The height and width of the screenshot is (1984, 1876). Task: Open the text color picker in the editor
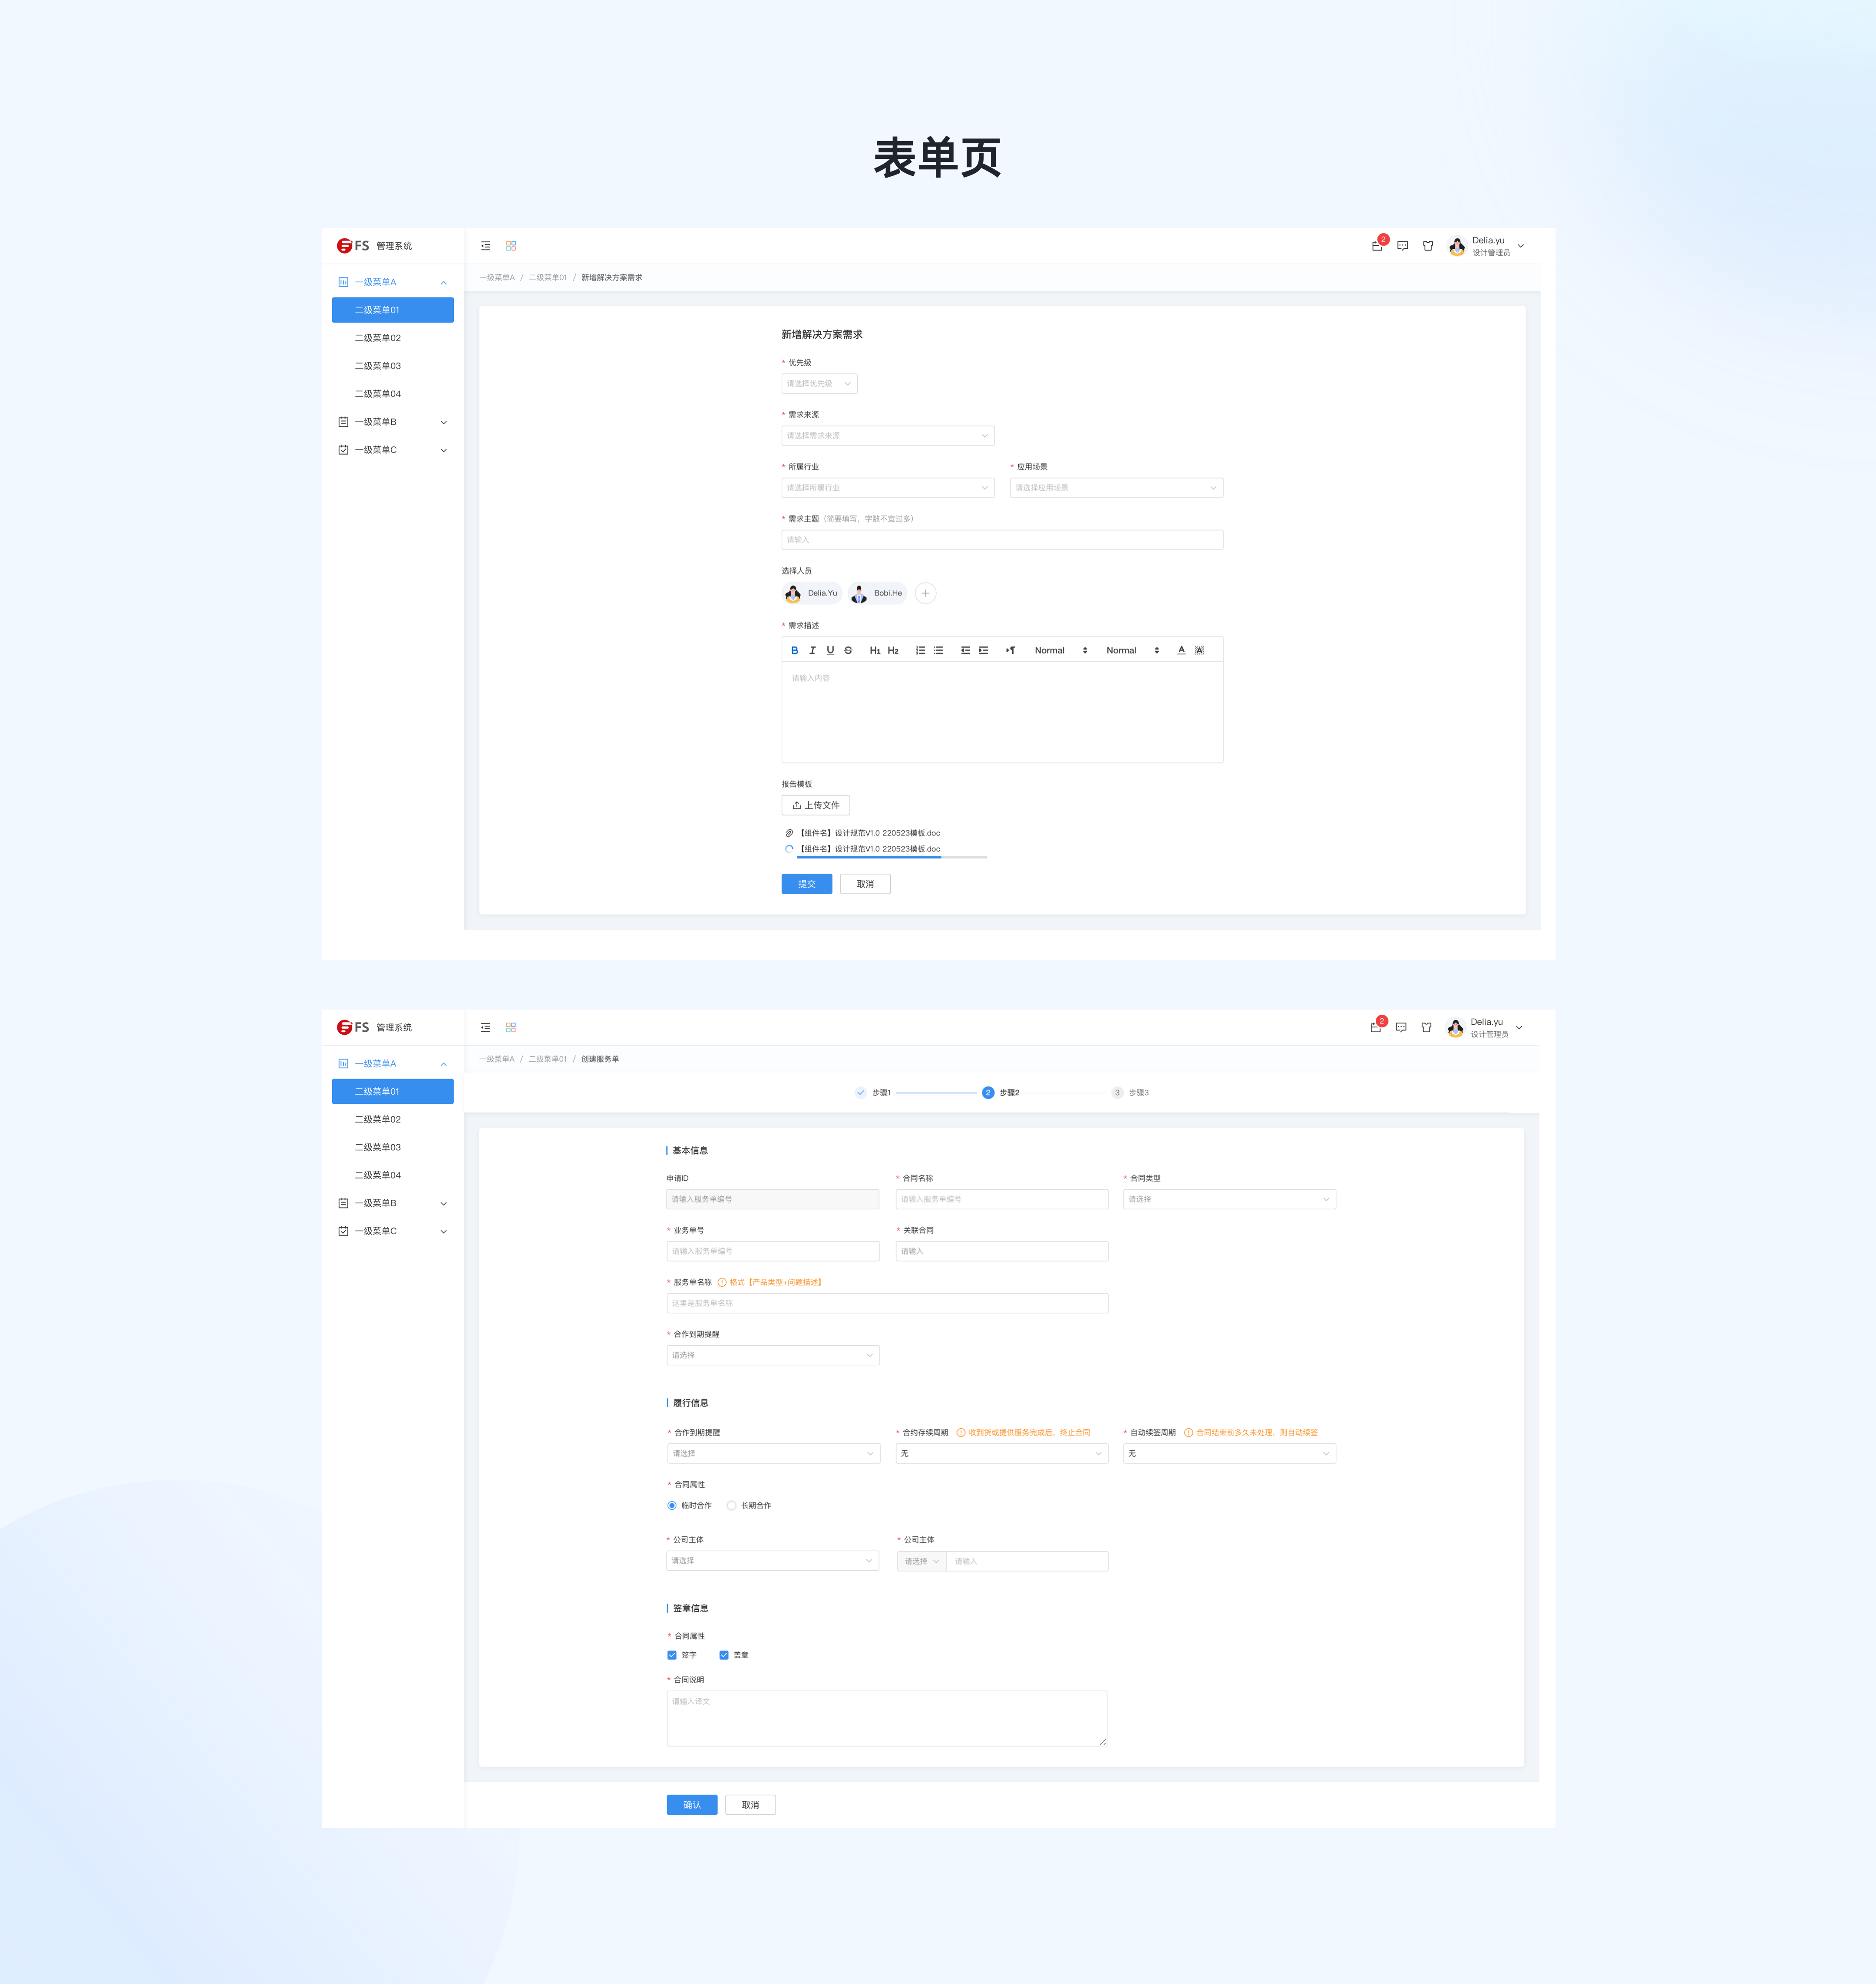pyautogui.click(x=1181, y=650)
